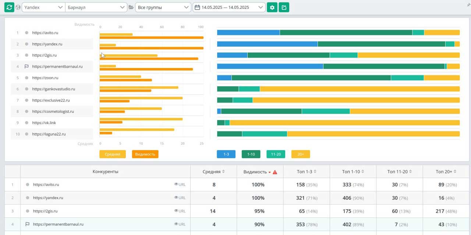Open the Yandex search engine dropdown
Viewport: 471px width, 235px height.
click(43, 7)
